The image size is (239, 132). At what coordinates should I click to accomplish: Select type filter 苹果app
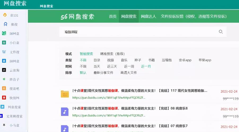205,60
